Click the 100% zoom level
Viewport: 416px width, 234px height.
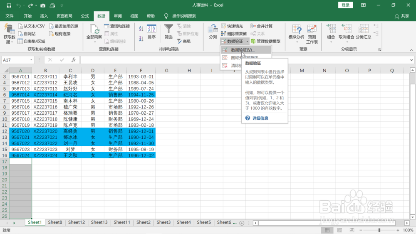(408, 230)
